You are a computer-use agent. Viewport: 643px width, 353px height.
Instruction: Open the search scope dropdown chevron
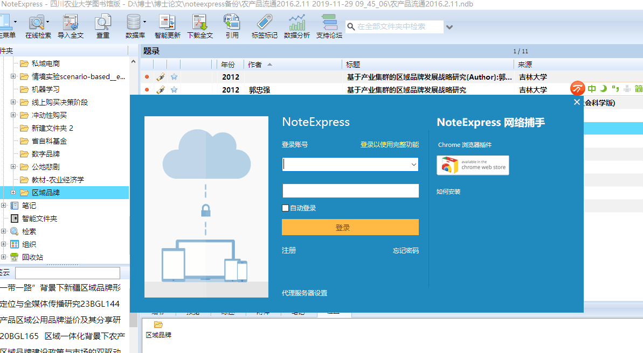click(450, 27)
